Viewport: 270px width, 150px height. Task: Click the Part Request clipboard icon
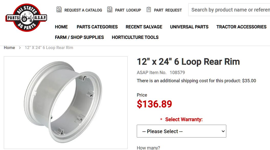[149, 10]
